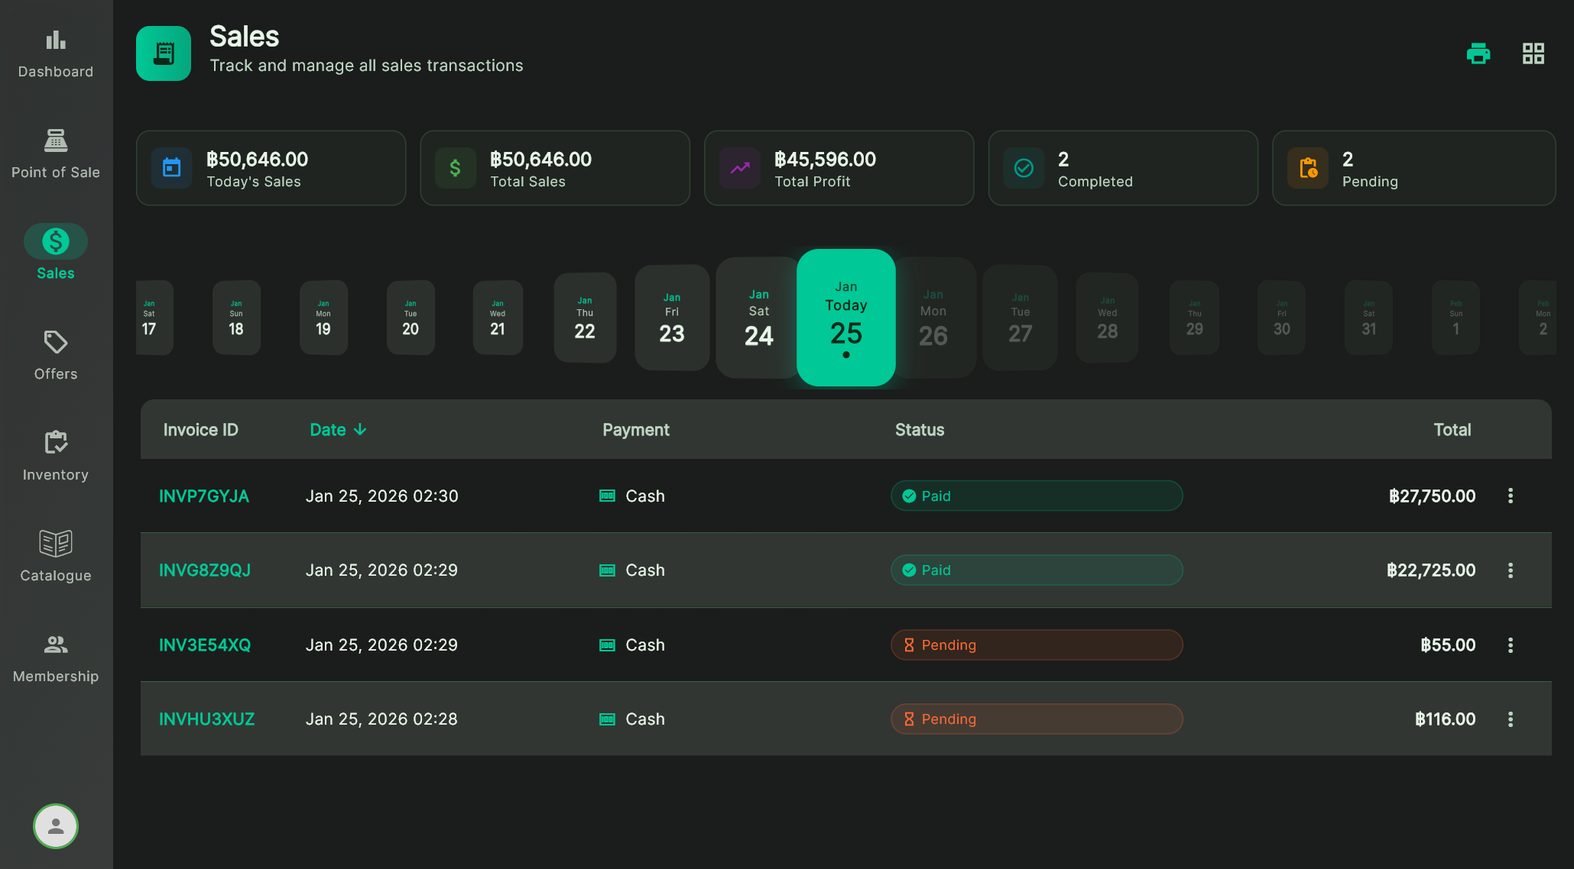Toggle the Pending status on invoice INV3E54XQ
The width and height of the screenshot is (1574, 869).
coord(1036,644)
